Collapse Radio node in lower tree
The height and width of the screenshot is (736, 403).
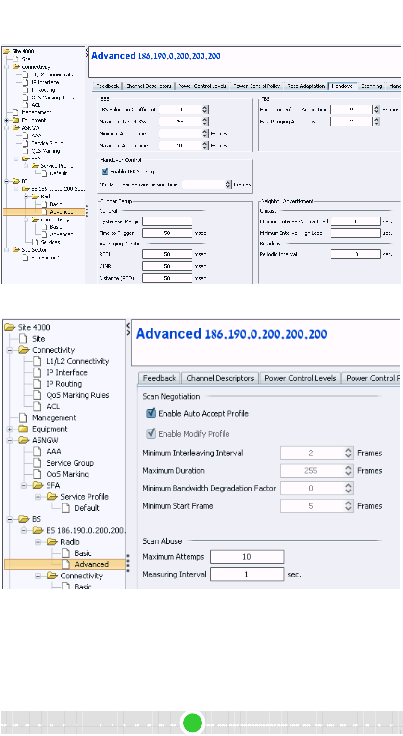[x=38, y=542]
